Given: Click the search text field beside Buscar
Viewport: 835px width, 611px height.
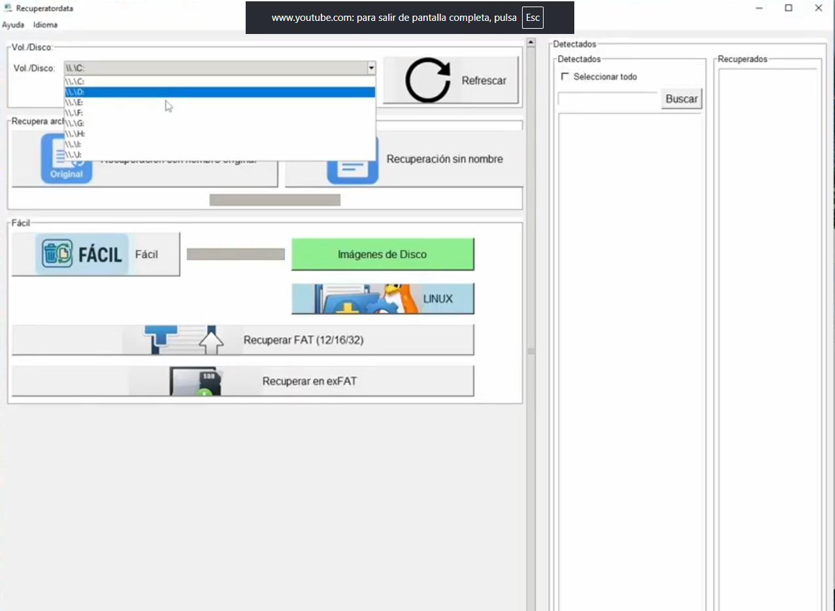Looking at the screenshot, I should pos(608,99).
